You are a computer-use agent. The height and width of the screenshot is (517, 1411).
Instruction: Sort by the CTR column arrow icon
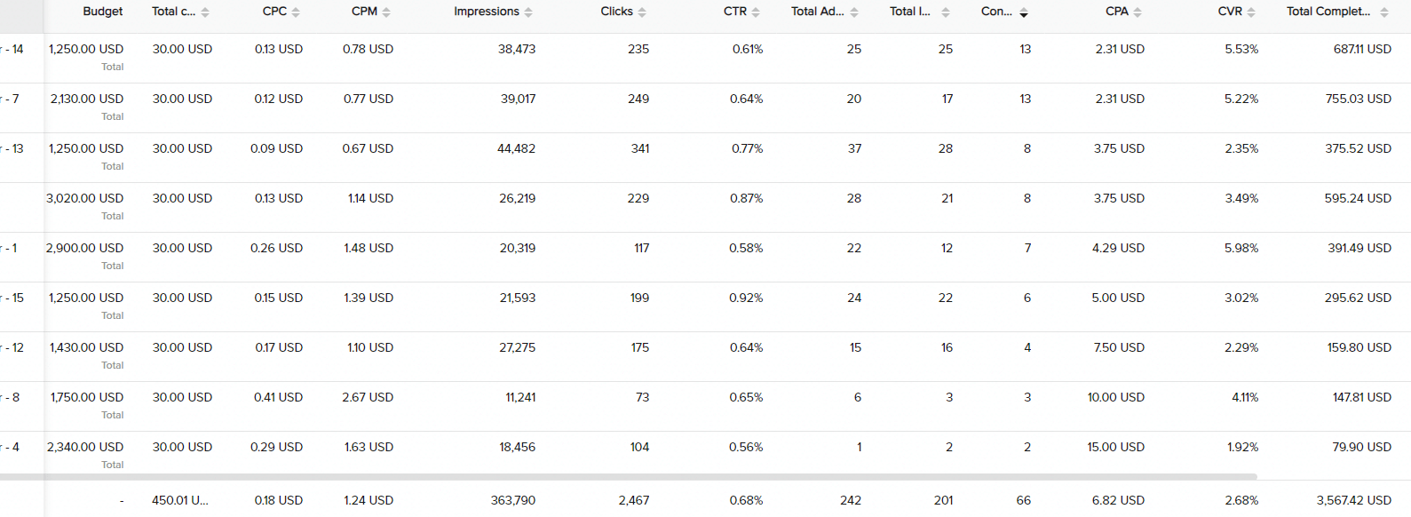(756, 12)
